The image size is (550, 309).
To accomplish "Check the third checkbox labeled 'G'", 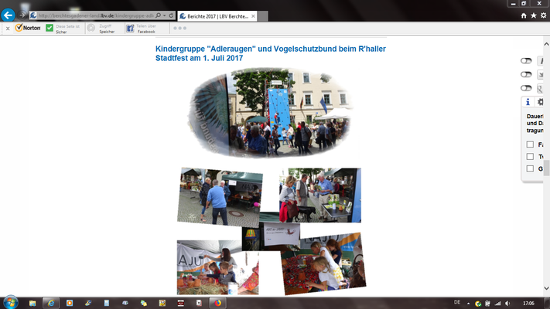I will pyautogui.click(x=530, y=169).
